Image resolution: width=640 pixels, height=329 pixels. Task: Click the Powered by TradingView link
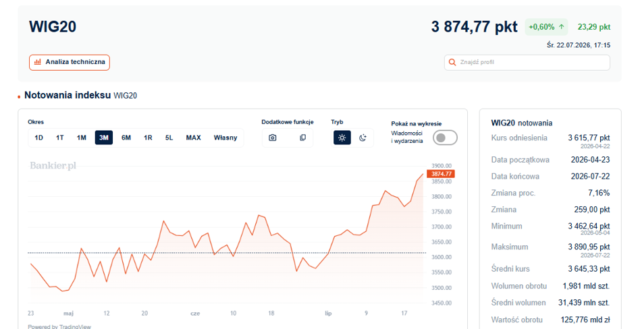pyautogui.click(x=59, y=326)
